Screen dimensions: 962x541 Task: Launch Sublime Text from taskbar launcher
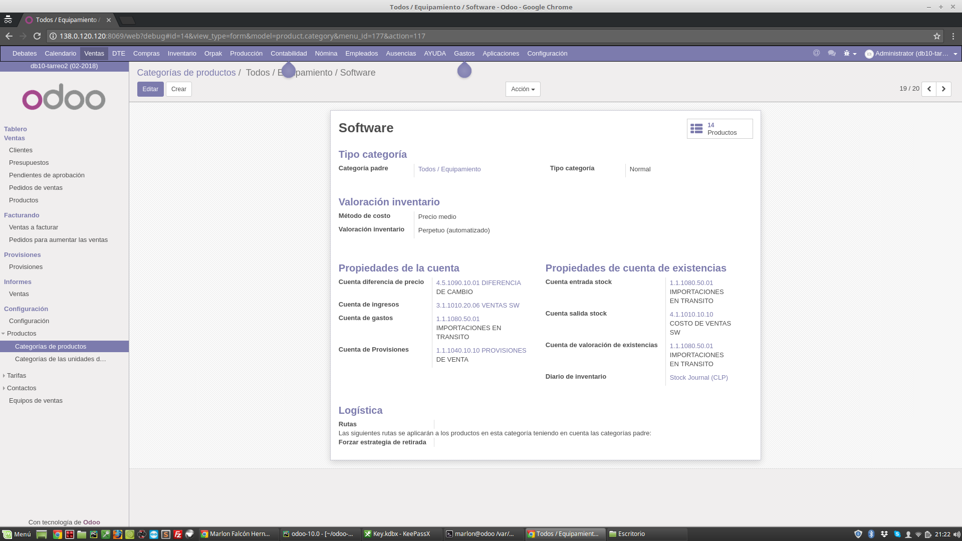tap(166, 534)
